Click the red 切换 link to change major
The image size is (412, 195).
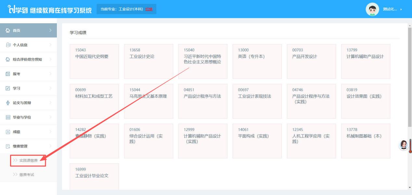(x=149, y=9)
